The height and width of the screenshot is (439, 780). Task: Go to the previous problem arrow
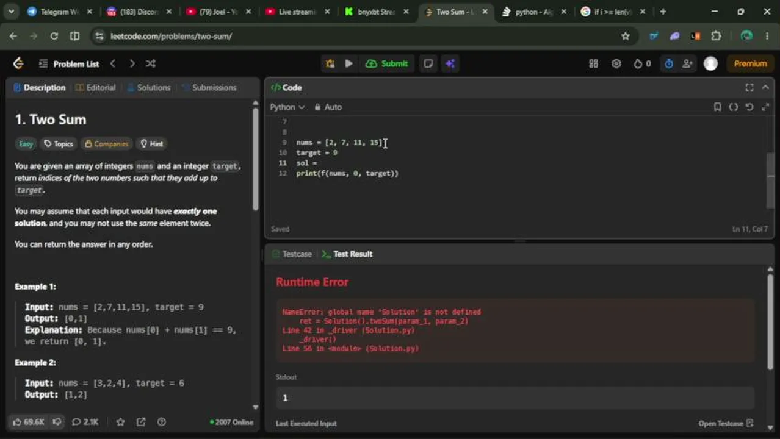tap(113, 63)
